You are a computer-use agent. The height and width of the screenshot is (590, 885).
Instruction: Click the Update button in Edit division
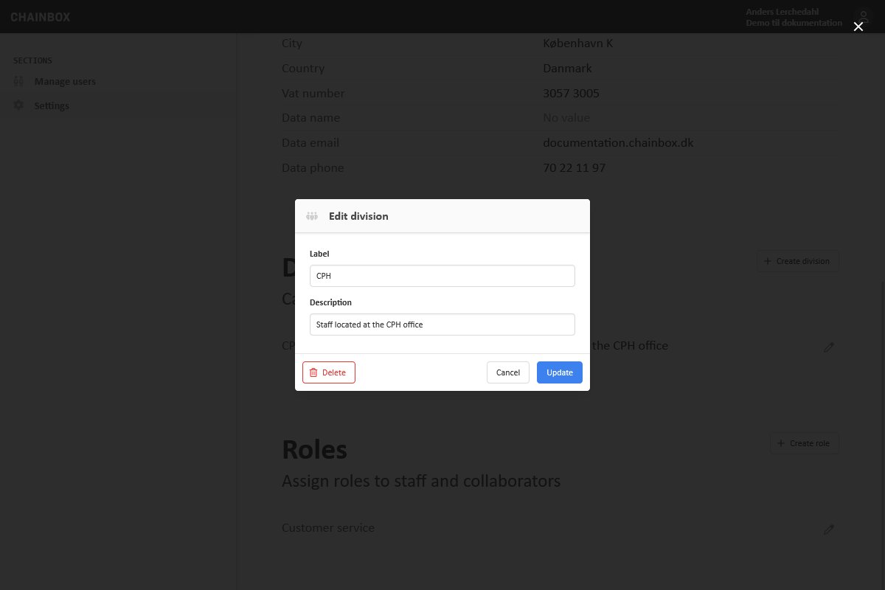click(x=559, y=372)
